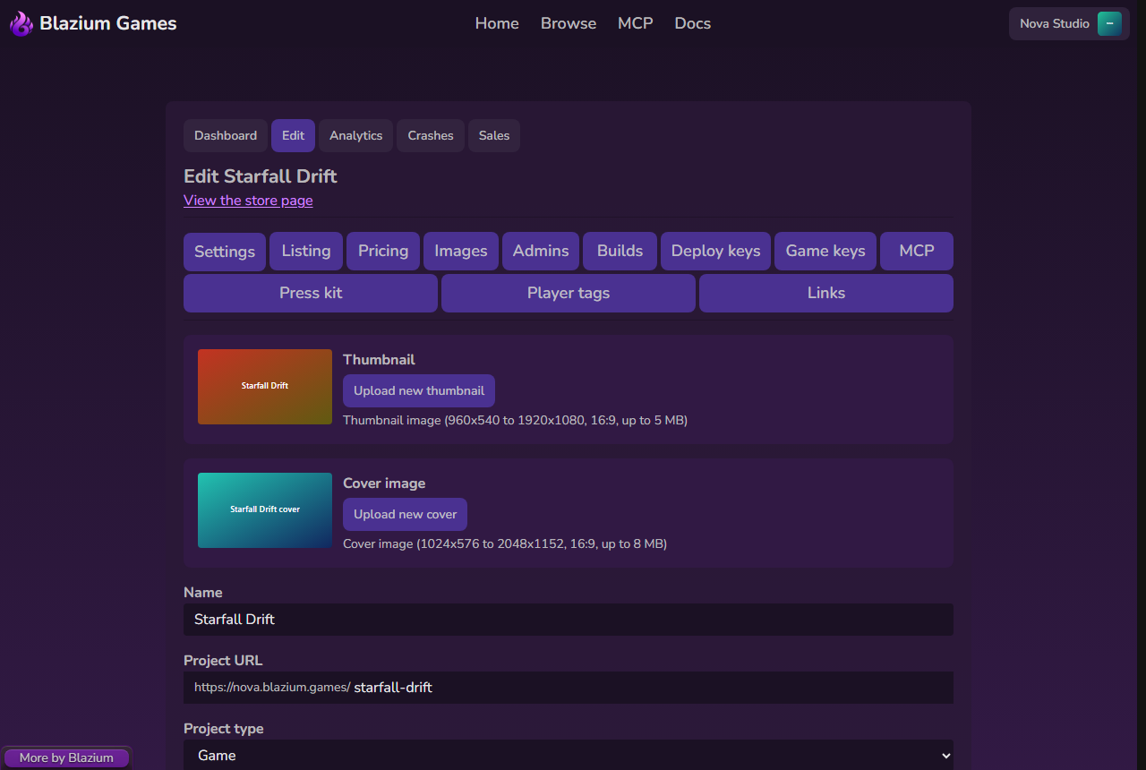Image resolution: width=1146 pixels, height=770 pixels.
Task: Click the More by Blazium button
Action: (x=66, y=757)
